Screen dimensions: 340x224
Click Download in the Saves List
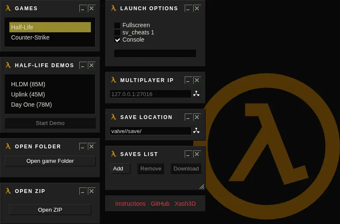pyautogui.click(x=186, y=168)
